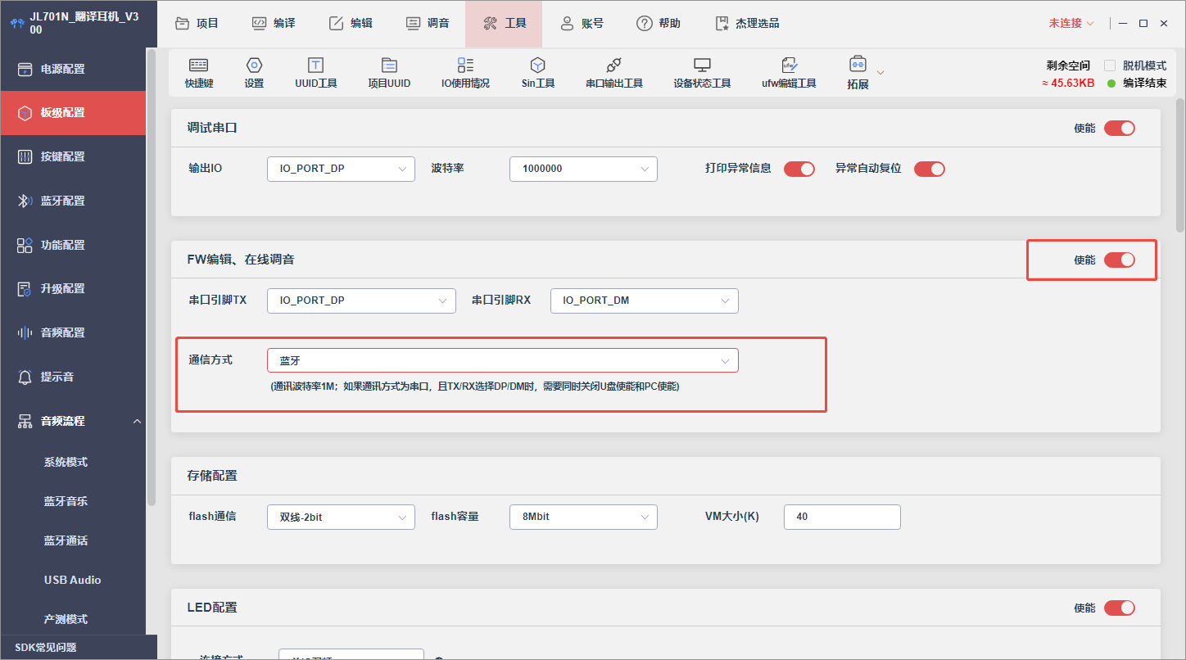Screen dimensions: 1186x660
Task: Open the 串口引脚TX dropdown
Action: [x=361, y=301]
